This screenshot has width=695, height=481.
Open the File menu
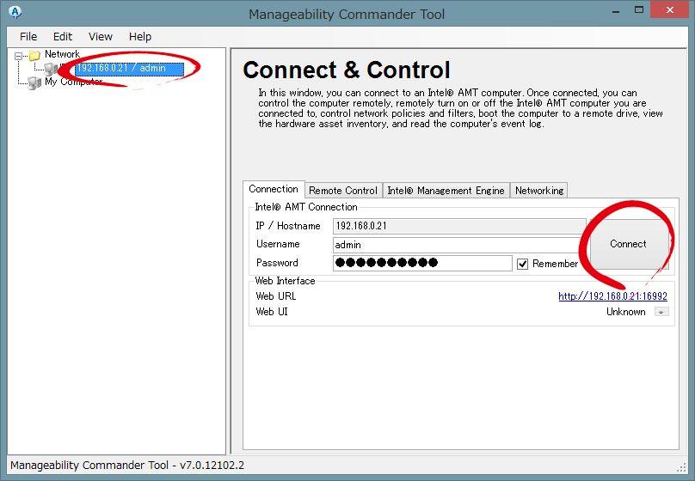[x=28, y=37]
